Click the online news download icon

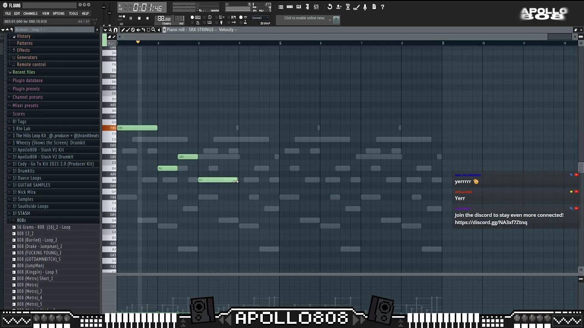pyautogui.click(x=336, y=20)
